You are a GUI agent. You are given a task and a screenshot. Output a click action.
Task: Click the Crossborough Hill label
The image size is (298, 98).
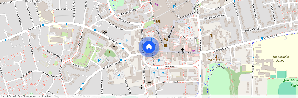click(253, 70)
